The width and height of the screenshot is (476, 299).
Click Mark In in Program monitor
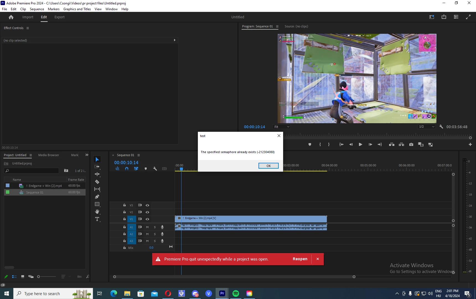click(320, 145)
